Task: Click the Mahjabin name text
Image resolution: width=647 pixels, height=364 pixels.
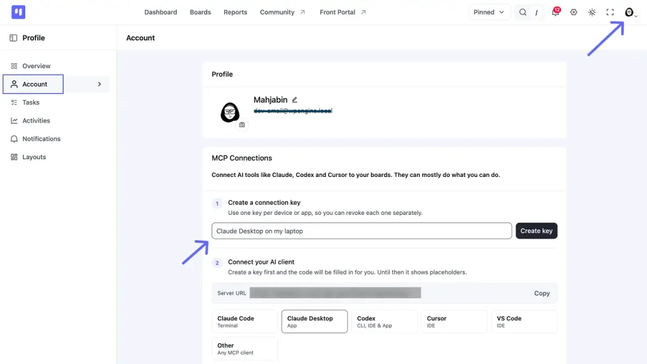Action: click(x=270, y=100)
